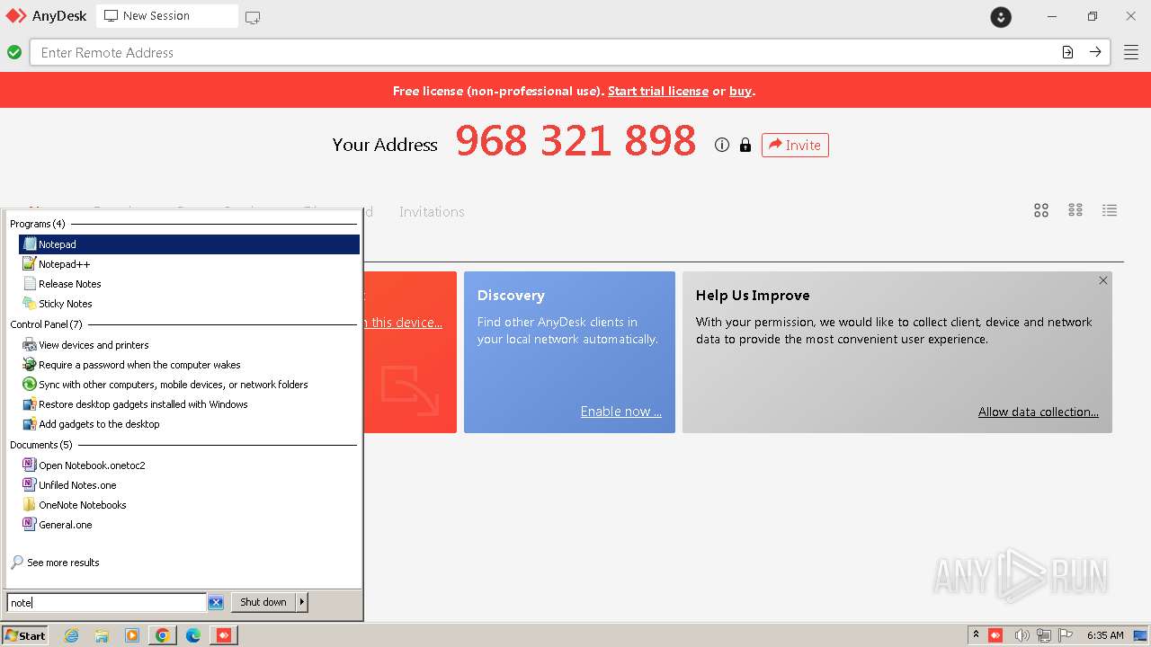
Task: Switch to the Invitations tab
Action: pos(432,212)
